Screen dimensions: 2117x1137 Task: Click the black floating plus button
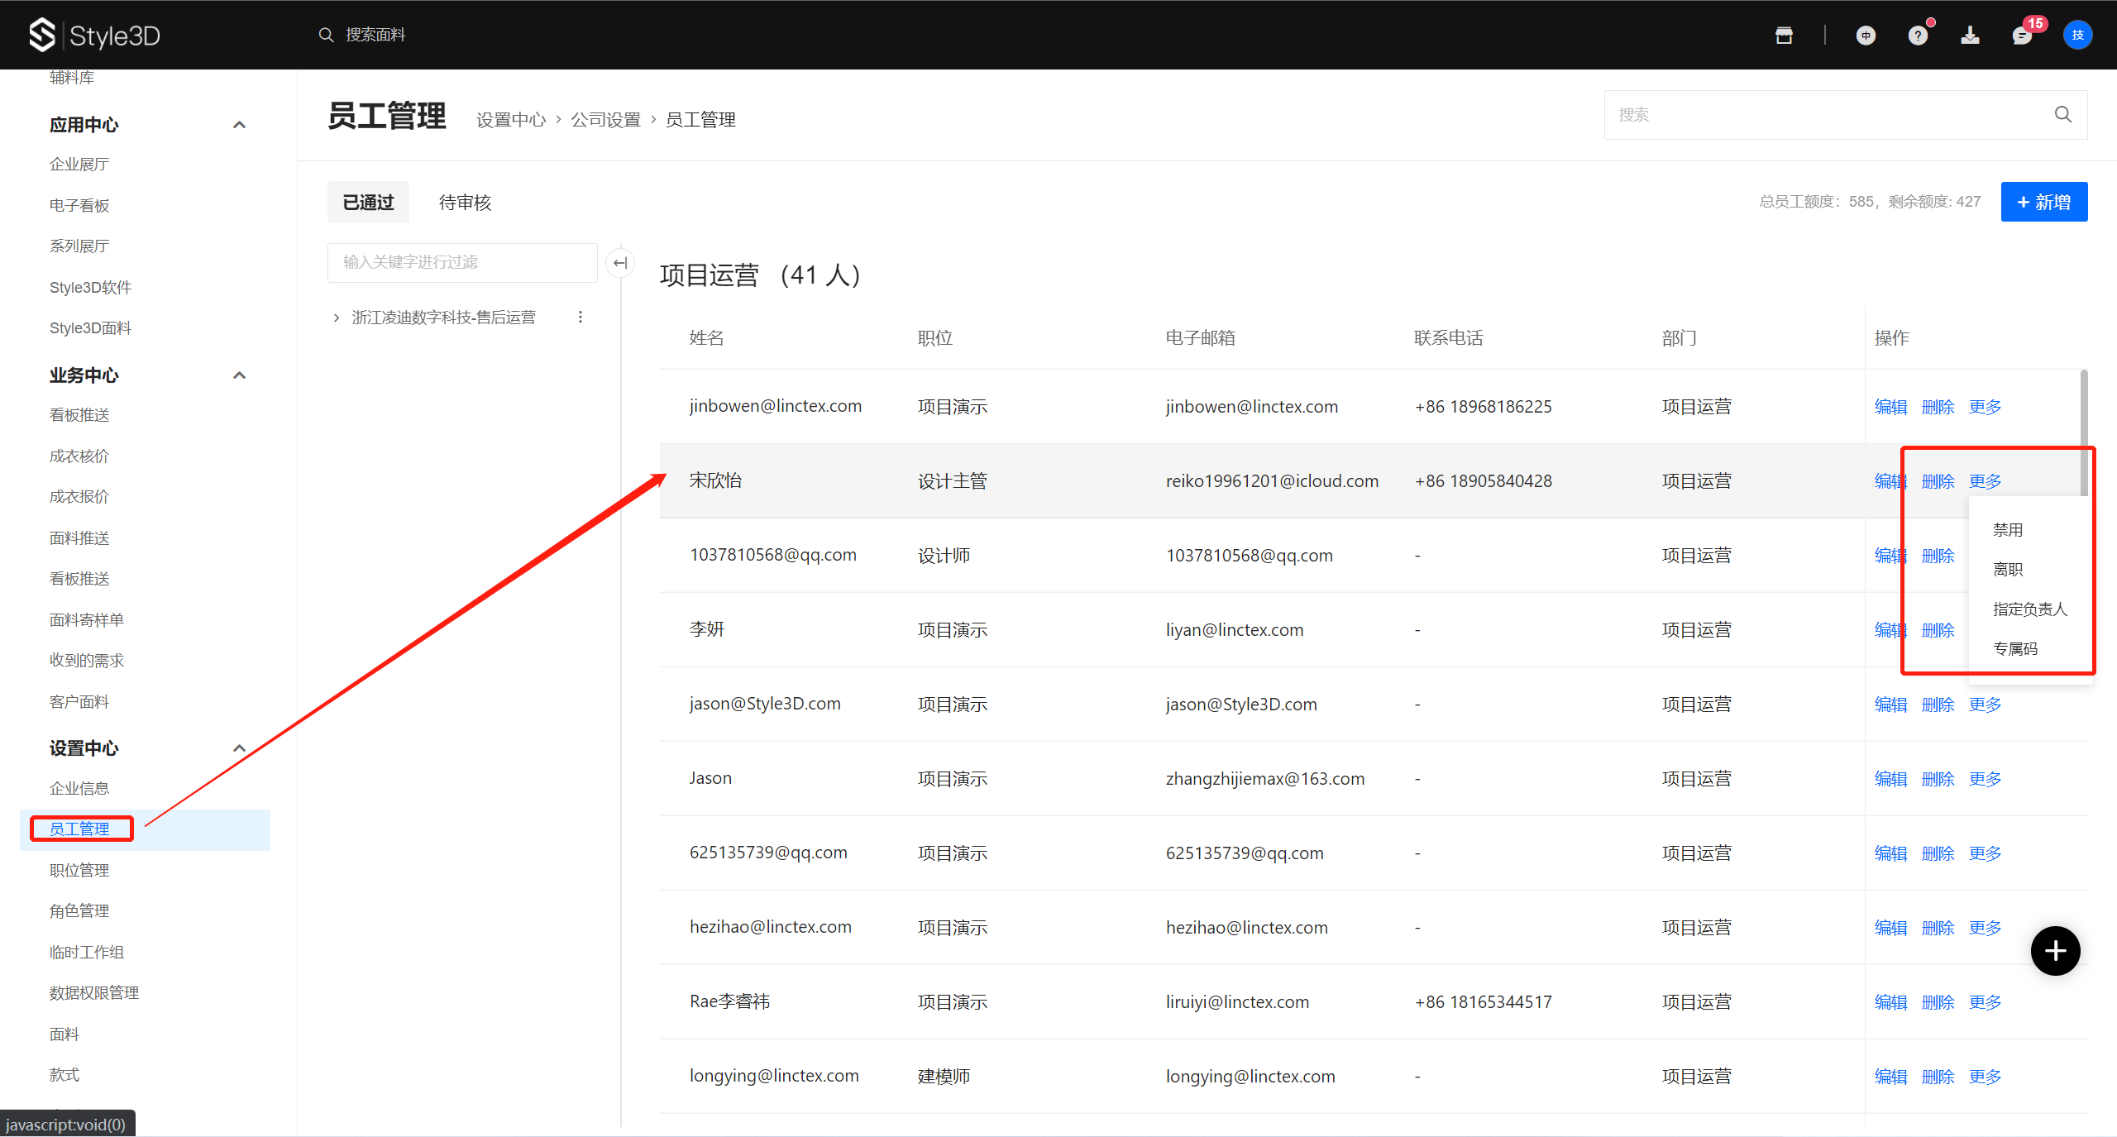tap(2055, 951)
